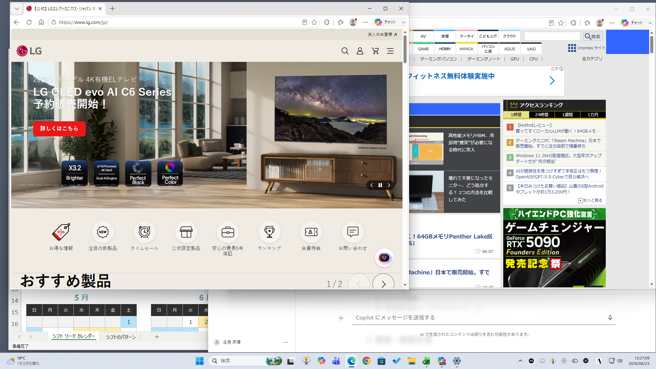Open the ランキング trophy icon
The width and height of the screenshot is (656, 369).
click(x=270, y=232)
